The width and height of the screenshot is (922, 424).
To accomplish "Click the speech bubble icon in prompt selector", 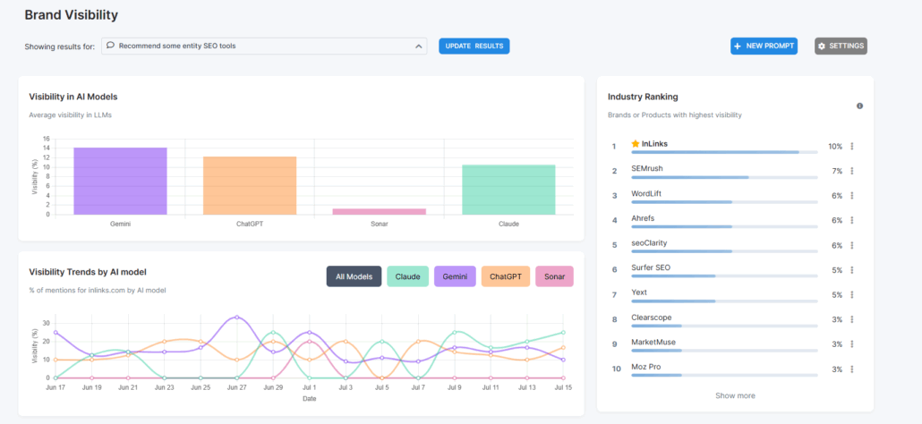I will coord(110,46).
